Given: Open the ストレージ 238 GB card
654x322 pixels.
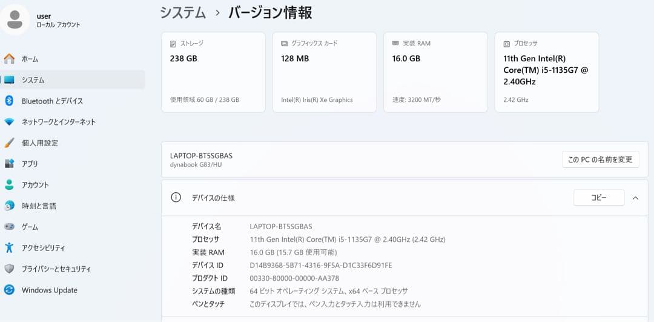Looking at the screenshot, I should click(213, 72).
